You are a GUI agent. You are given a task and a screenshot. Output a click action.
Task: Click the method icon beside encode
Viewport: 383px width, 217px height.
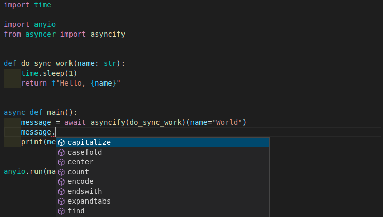click(x=61, y=181)
